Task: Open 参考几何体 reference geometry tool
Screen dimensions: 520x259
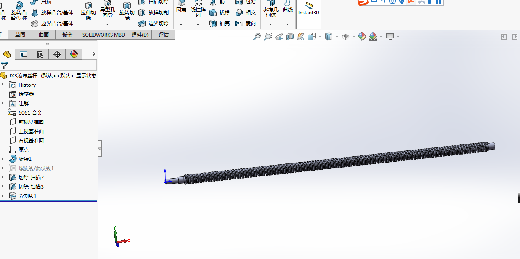Action: point(271,9)
